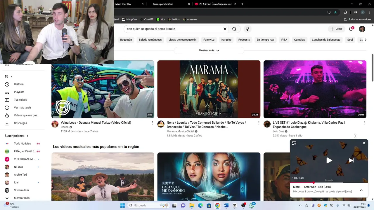Open Marama MusicaOficial channel link
The width and height of the screenshot is (374, 210).
point(180,132)
